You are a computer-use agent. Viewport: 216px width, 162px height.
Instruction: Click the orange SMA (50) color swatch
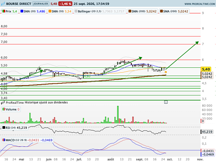point(50,11)
